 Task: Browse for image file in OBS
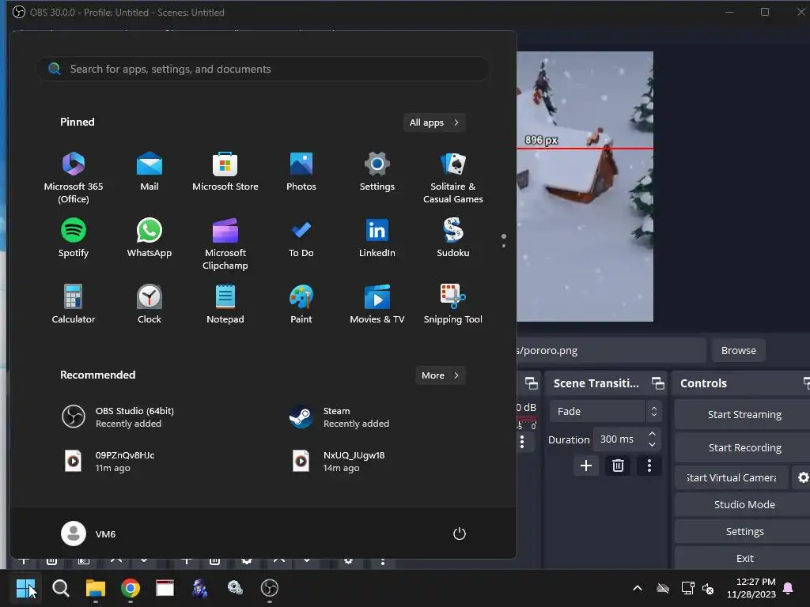click(x=738, y=350)
